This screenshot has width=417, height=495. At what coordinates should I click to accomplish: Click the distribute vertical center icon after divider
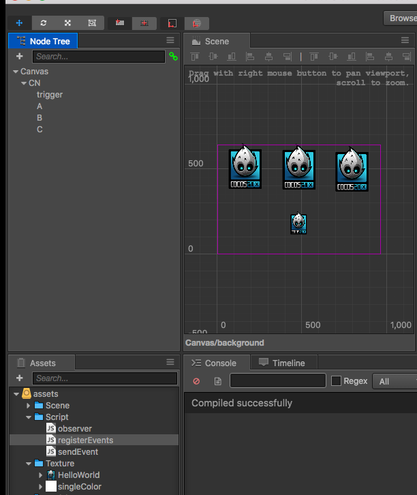pyautogui.click(x=333, y=57)
